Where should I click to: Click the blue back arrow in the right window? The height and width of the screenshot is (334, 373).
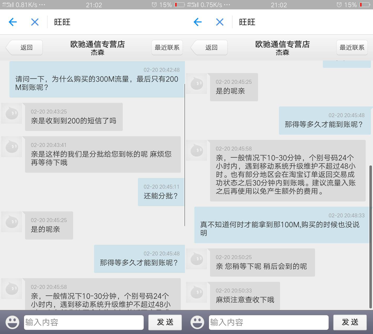[x=197, y=22]
